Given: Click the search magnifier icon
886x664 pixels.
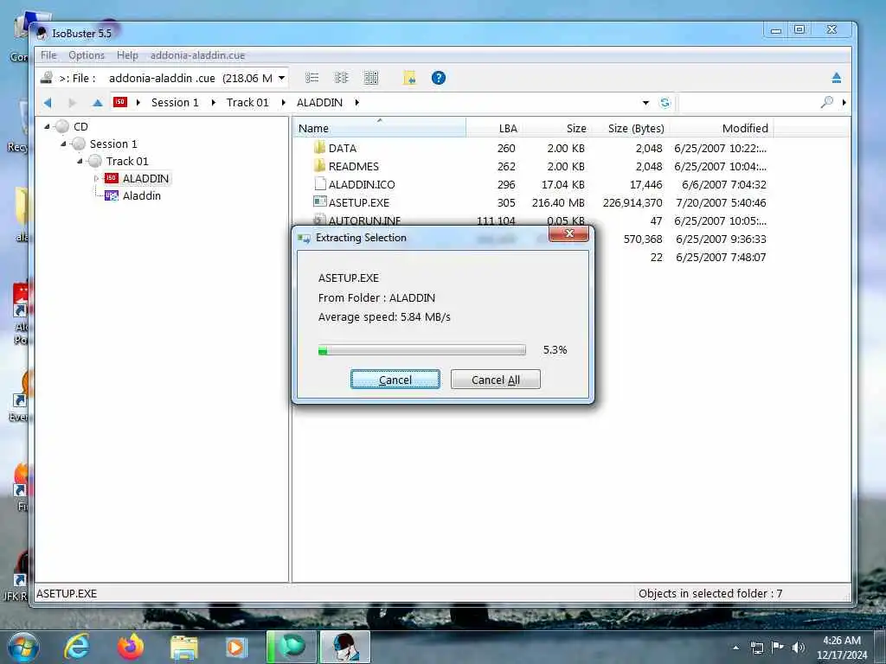Looking at the screenshot, I should point(826,102).
